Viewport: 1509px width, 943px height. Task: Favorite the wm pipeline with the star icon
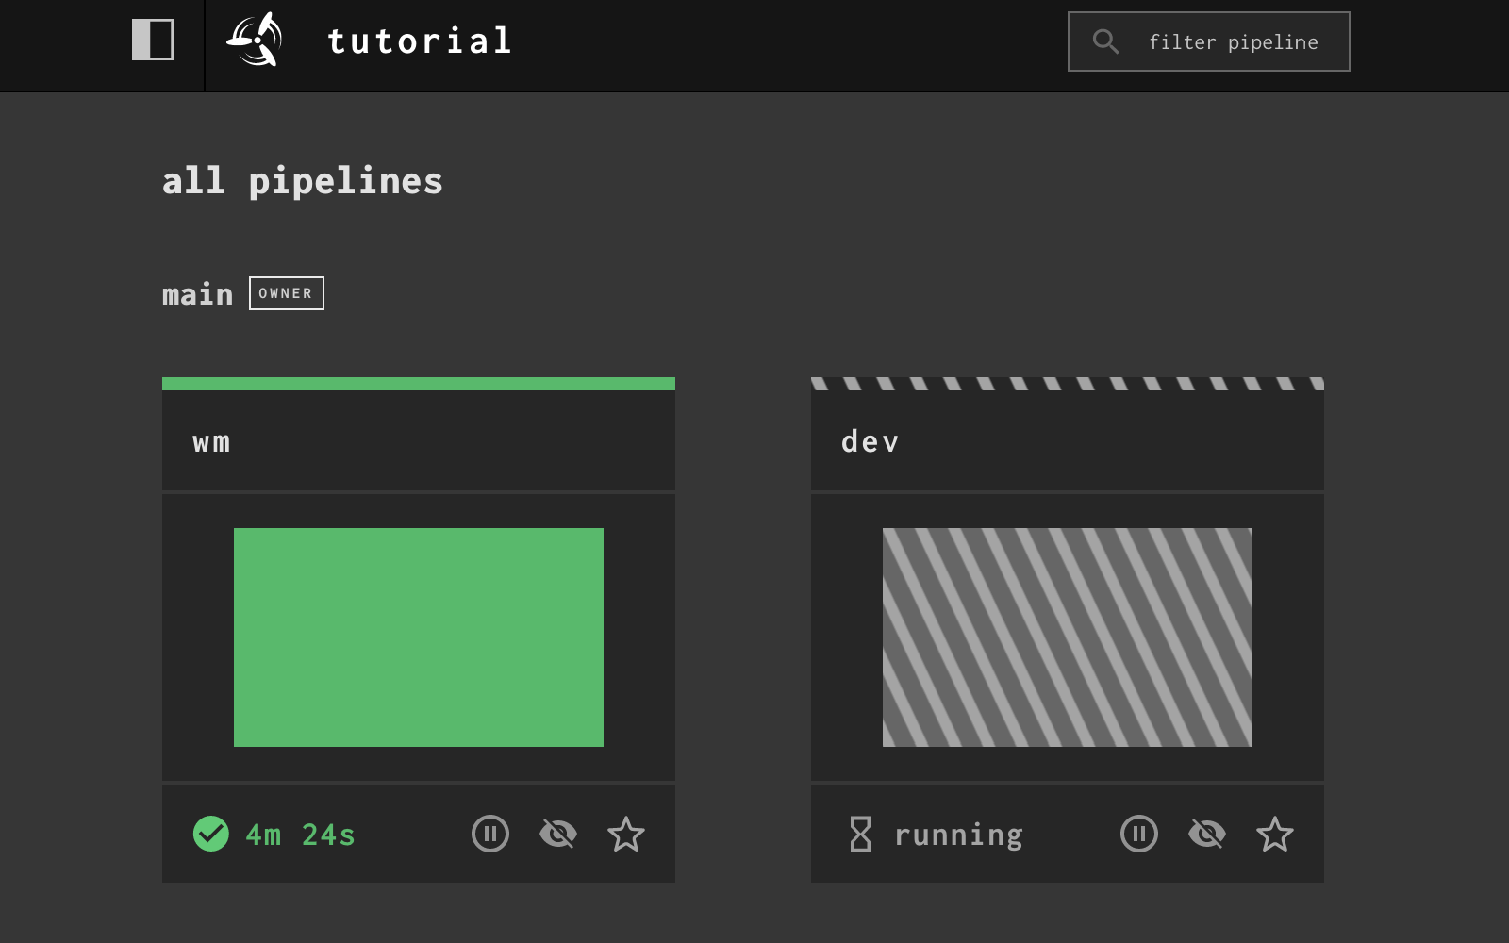625,834
